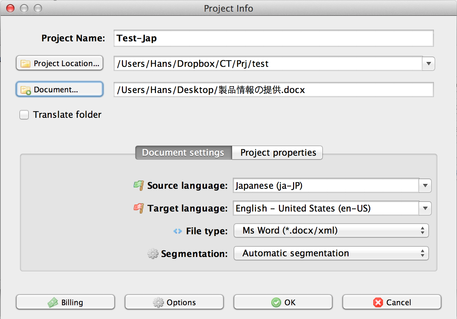
Task: Open Billing via the money icon
Action: coord(53,302)
